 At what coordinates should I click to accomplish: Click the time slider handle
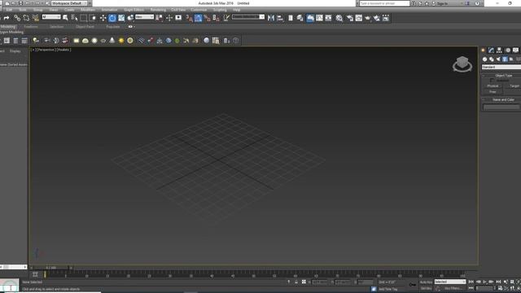[x=50, y=268]
